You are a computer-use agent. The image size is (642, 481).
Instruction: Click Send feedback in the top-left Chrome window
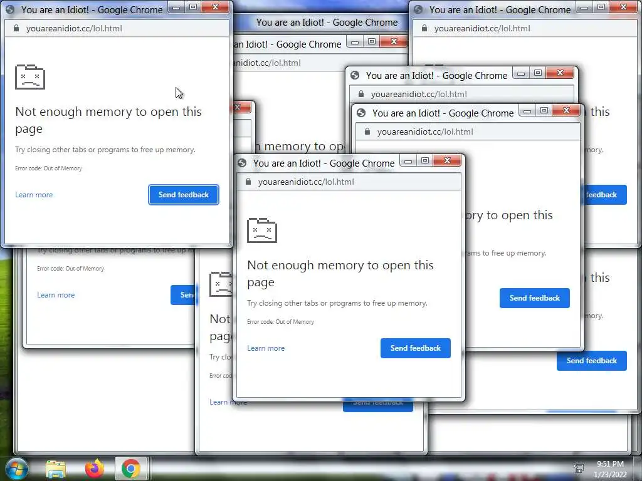click(x=184, y=195)
